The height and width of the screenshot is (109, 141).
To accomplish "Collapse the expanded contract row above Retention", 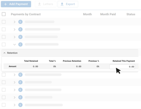I will (x=15, y=45).
